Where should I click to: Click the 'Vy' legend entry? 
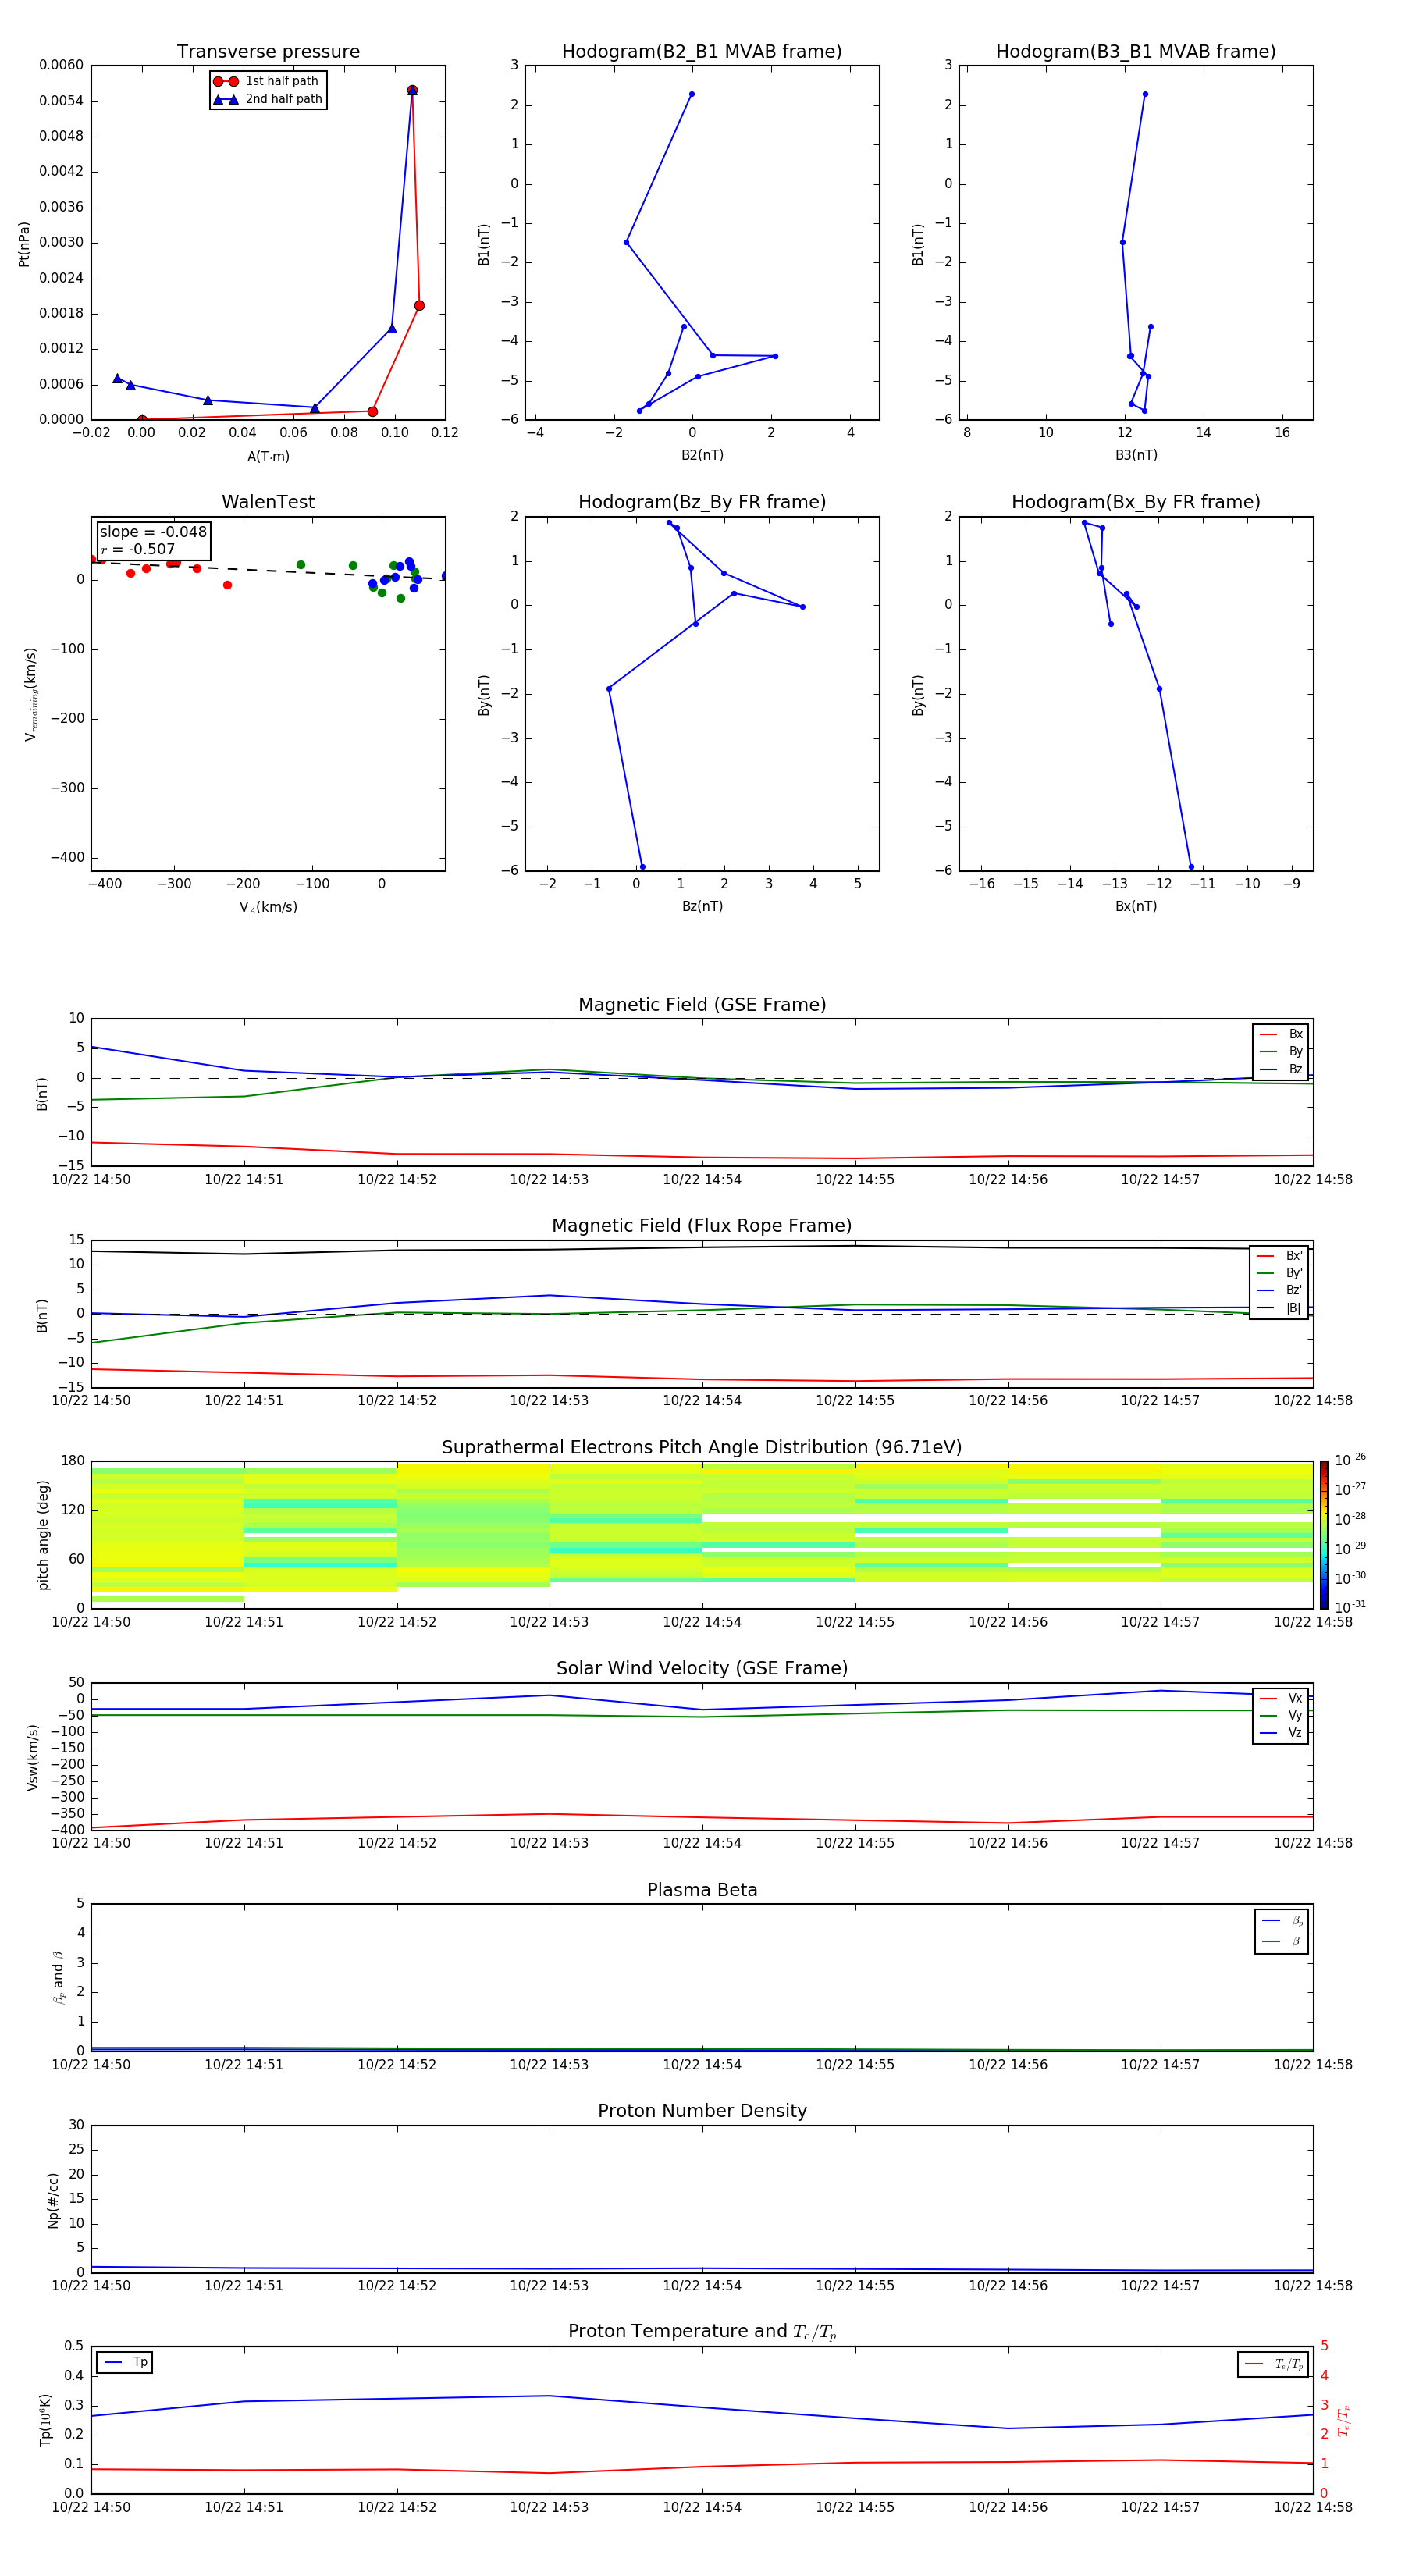point(1281,1715)
